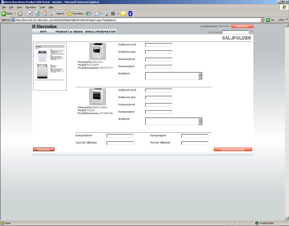This screenshot has width=289, height=226.
Task: Click Kampanjtext field for SK5402
Action: pos(159,105)
